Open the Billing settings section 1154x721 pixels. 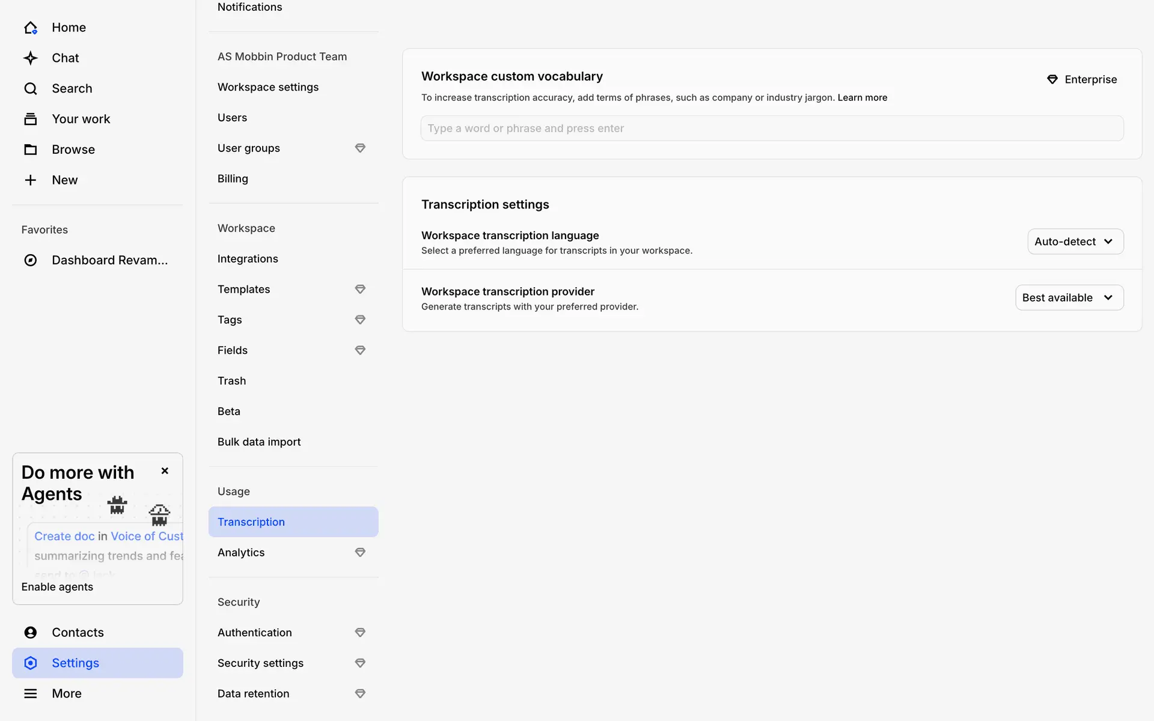pyautogui.click(x=233, y=179)
